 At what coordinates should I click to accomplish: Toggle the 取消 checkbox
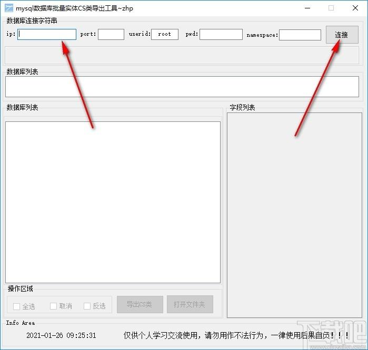click(x=53, y=306)
